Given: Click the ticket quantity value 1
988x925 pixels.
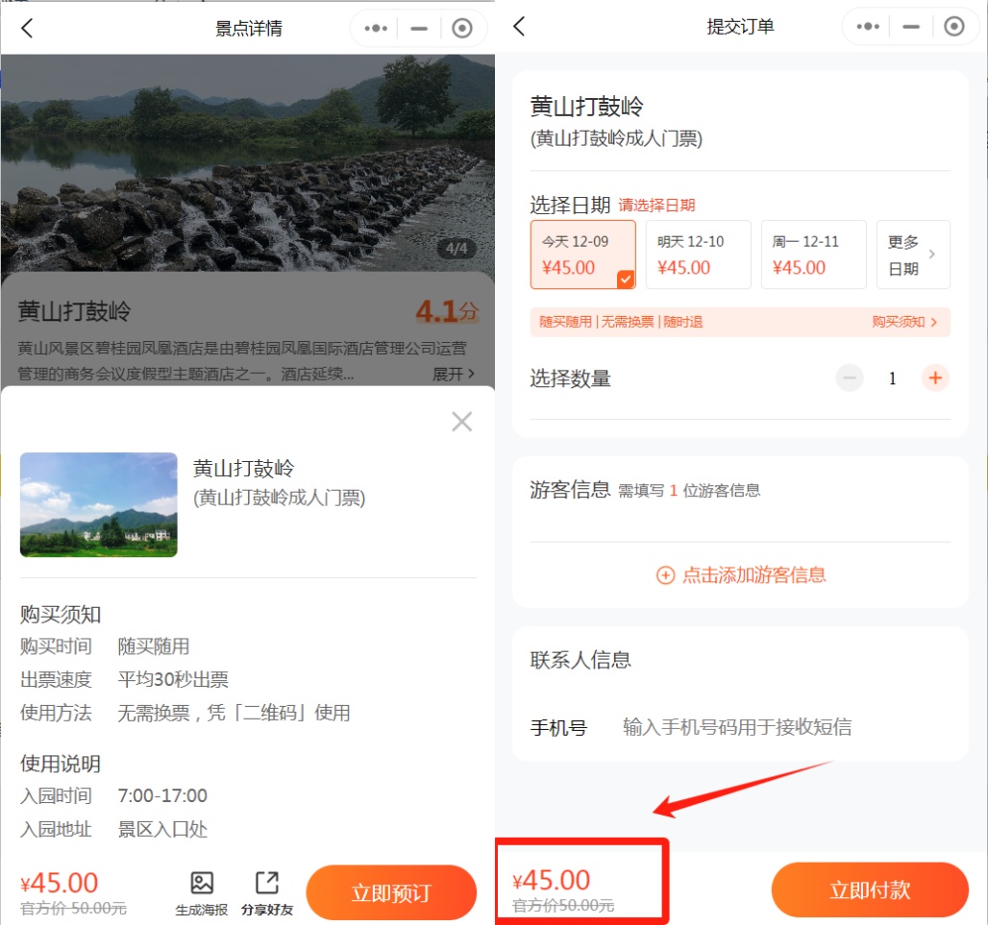Looking at the screenshot, I should (x=892, y=377).
